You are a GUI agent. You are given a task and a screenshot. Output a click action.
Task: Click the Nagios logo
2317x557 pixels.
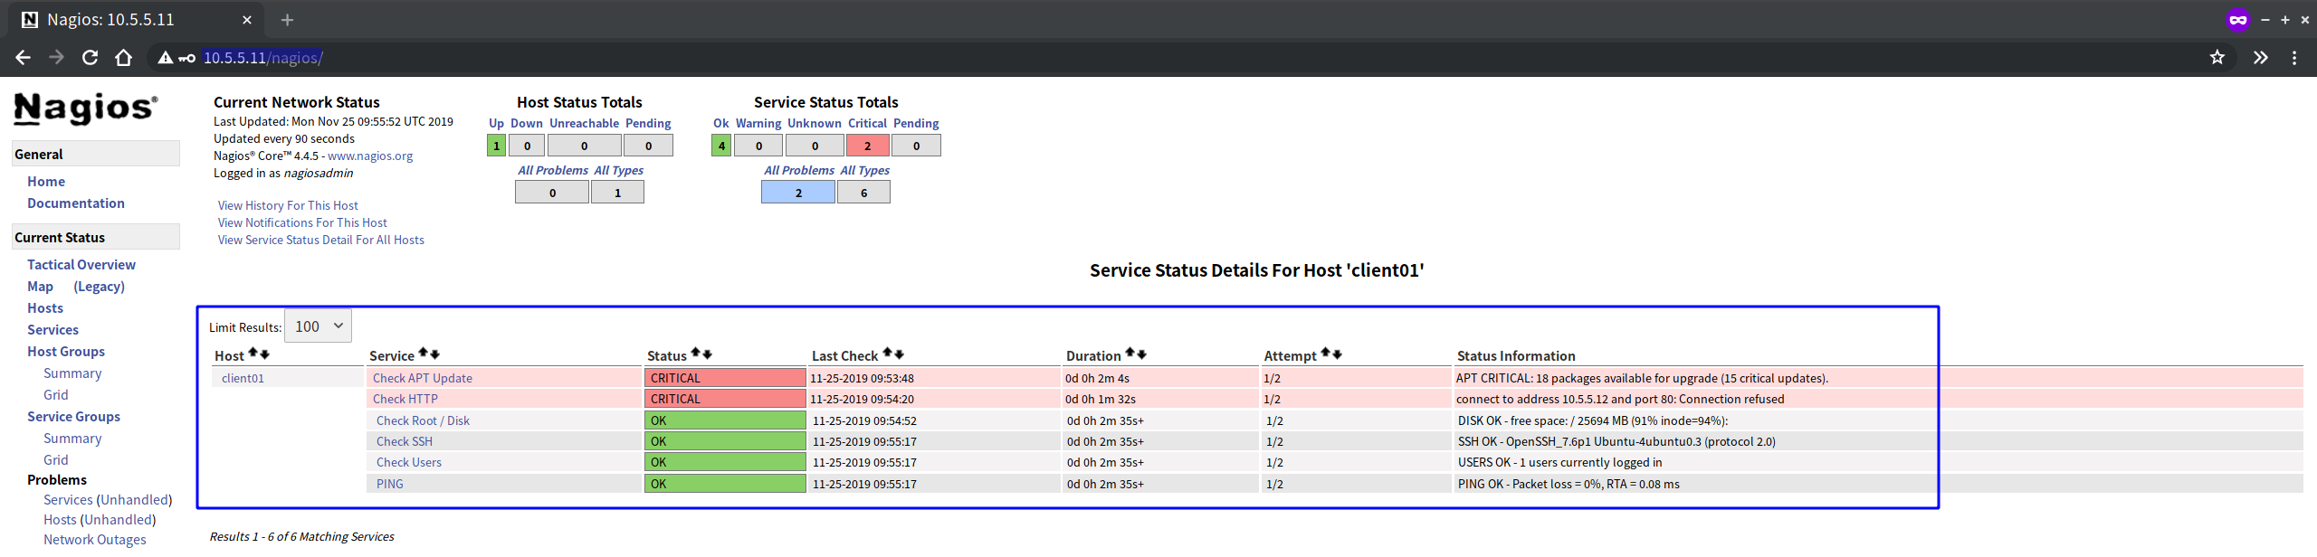(86, 109)
